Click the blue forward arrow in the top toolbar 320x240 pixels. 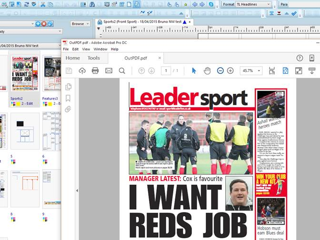[202, 4]
